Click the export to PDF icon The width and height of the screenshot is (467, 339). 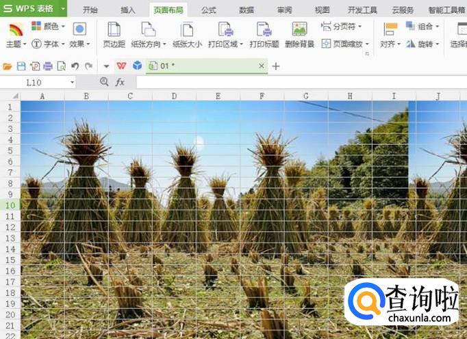coord(34,66)
